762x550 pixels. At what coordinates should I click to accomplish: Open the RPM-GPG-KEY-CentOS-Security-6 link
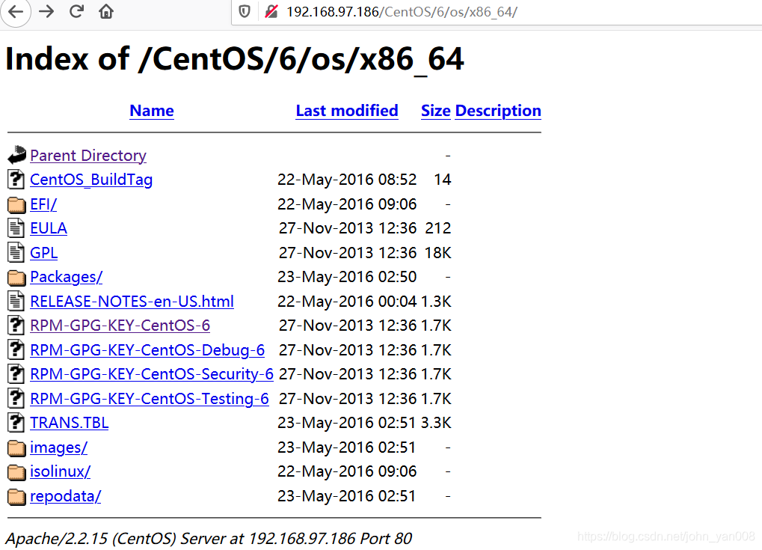152,374
